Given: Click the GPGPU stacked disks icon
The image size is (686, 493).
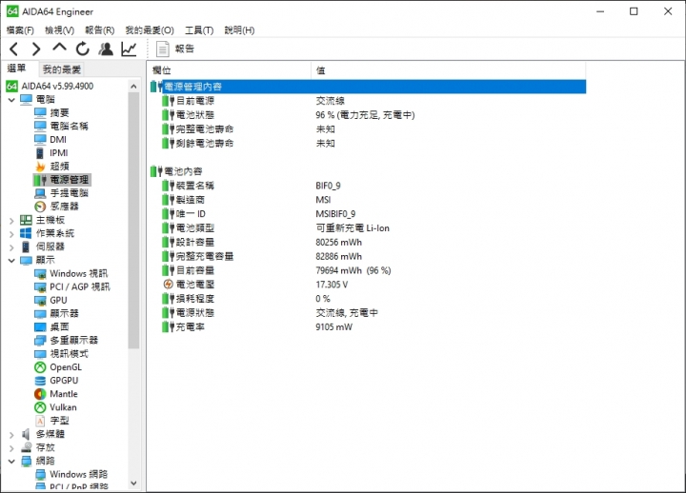Looking at the screenshot, I should [x=40, y=381].
